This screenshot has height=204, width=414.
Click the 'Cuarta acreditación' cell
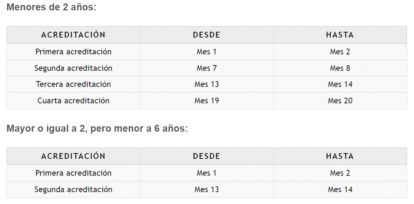click(x=73, y=101)
